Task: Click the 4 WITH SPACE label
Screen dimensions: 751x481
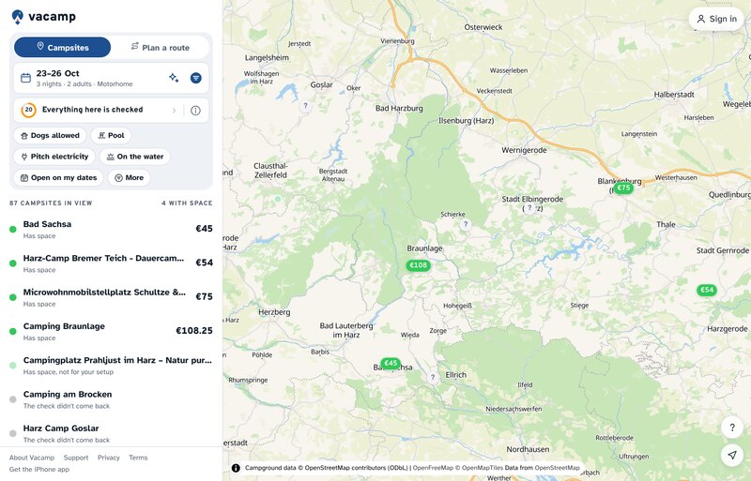Action: (187, 203)
